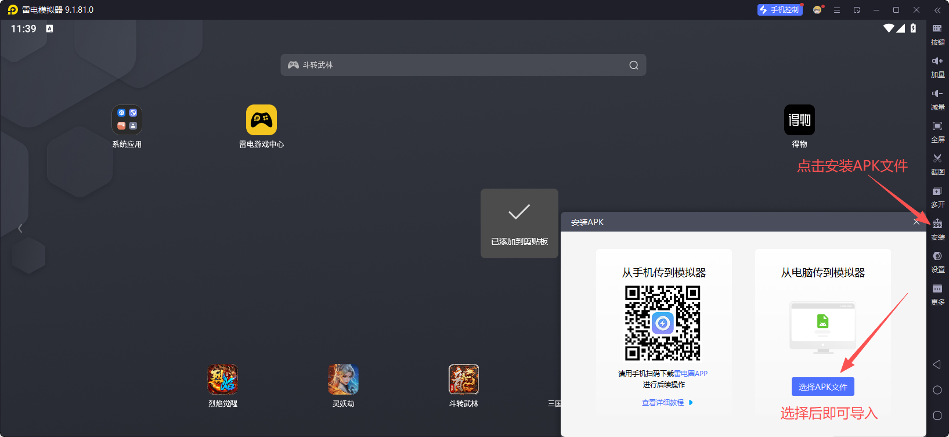949x437 pixels.
Task: Open the 雷电圈APP download link
Action: tap(691, 374)
